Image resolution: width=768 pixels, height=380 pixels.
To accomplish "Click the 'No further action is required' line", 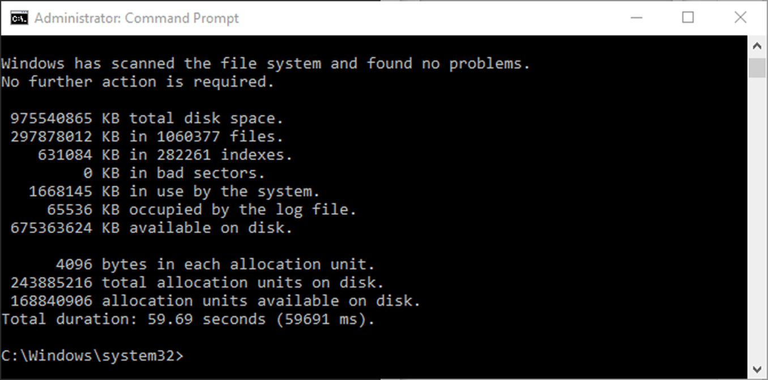I will point(138,82).
